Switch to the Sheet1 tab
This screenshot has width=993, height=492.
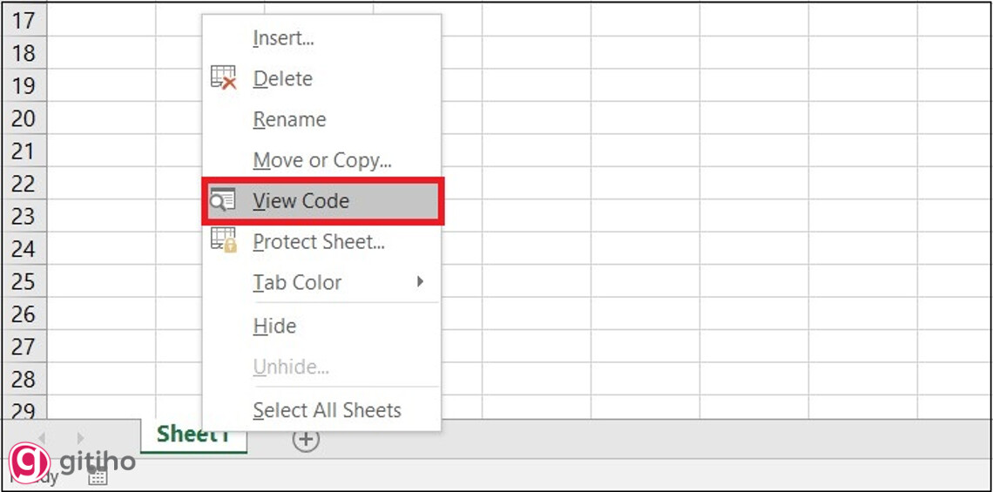point(193,435)
